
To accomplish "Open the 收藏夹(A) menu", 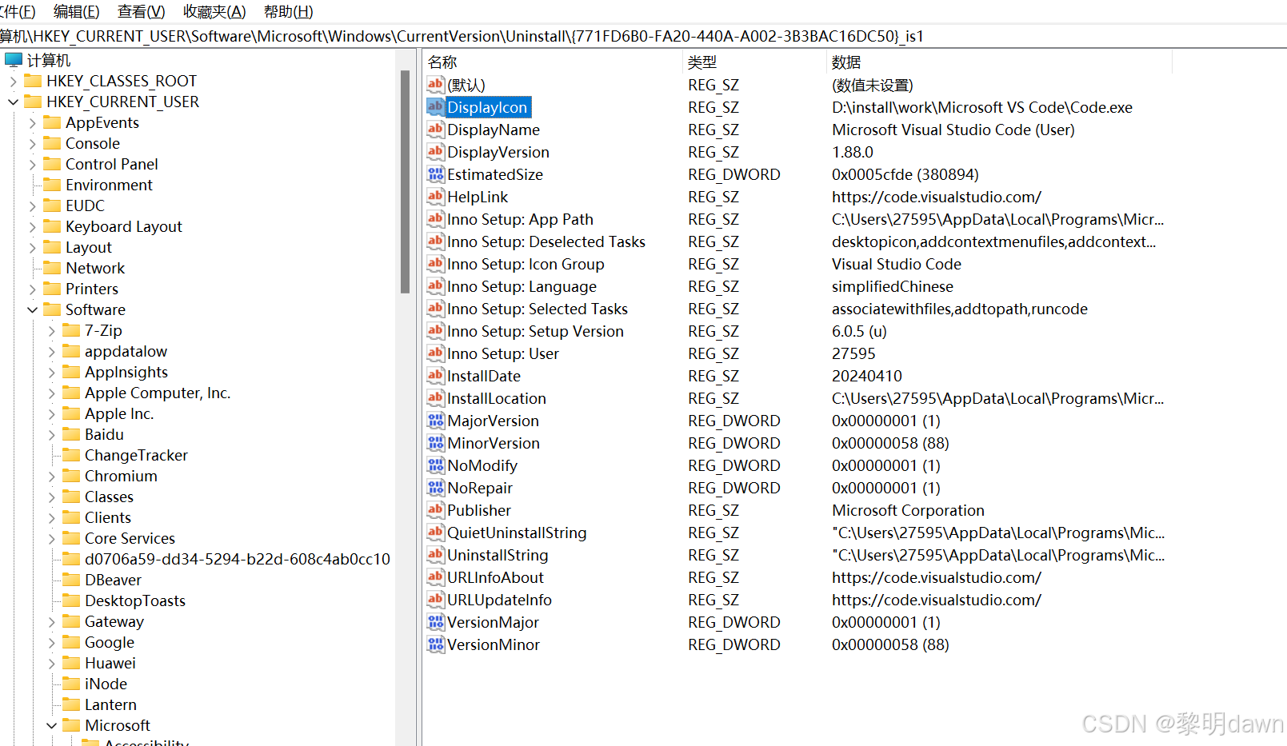I will coord(214,12).
